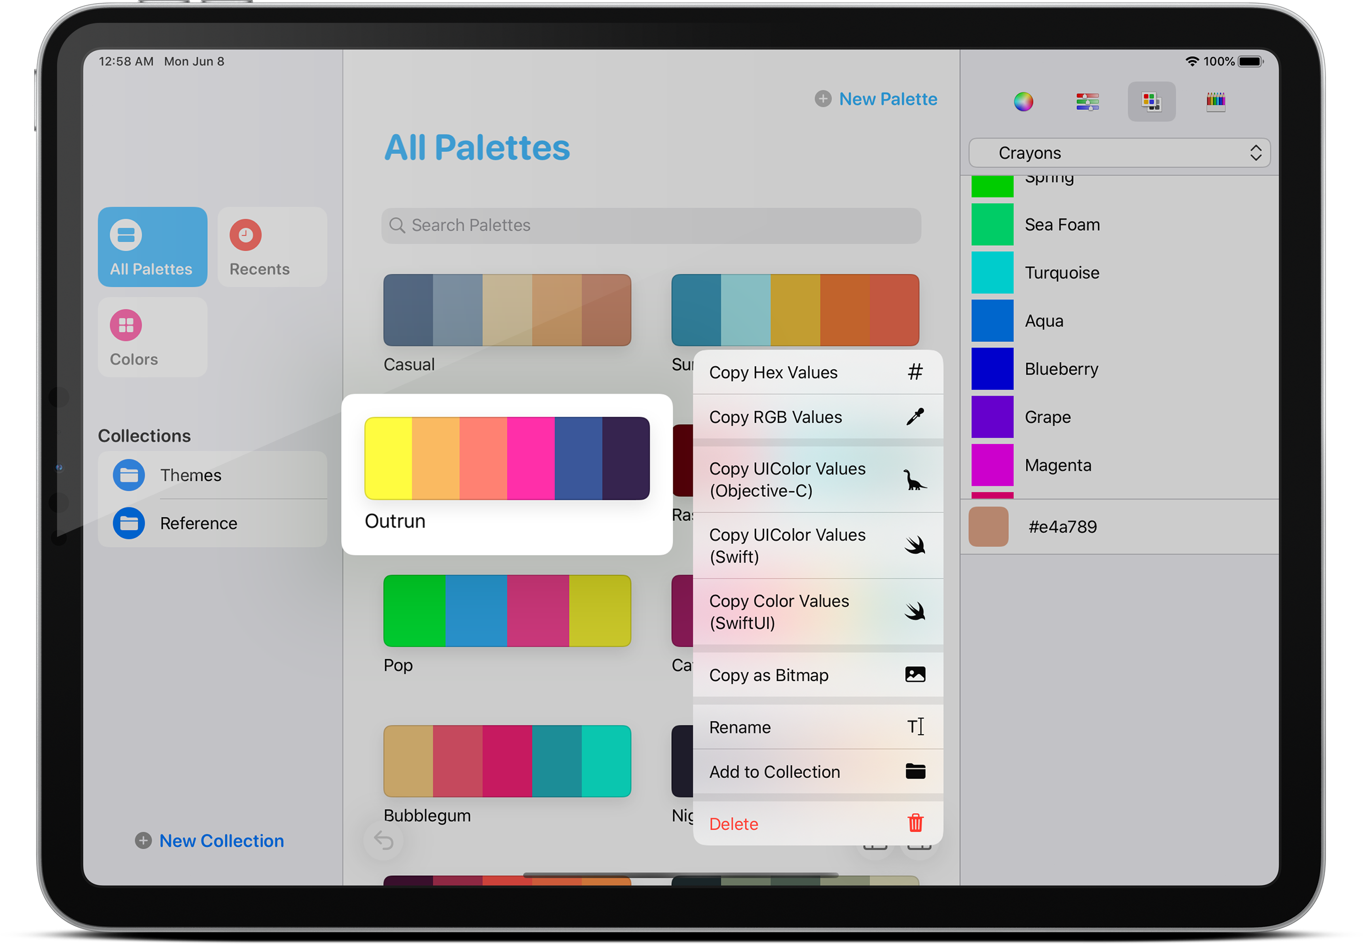
Task: Open the swatch palette view
Action: click(1151, 102)
